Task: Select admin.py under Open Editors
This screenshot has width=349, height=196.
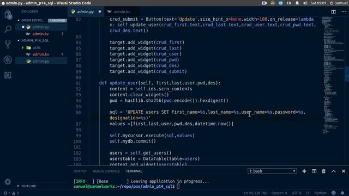Action: coord(41,27)
